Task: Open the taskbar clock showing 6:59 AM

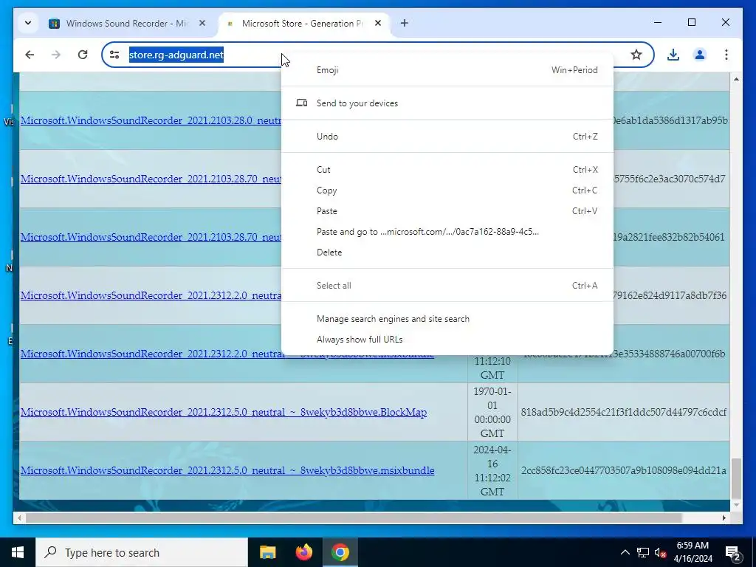Action: 693,552
